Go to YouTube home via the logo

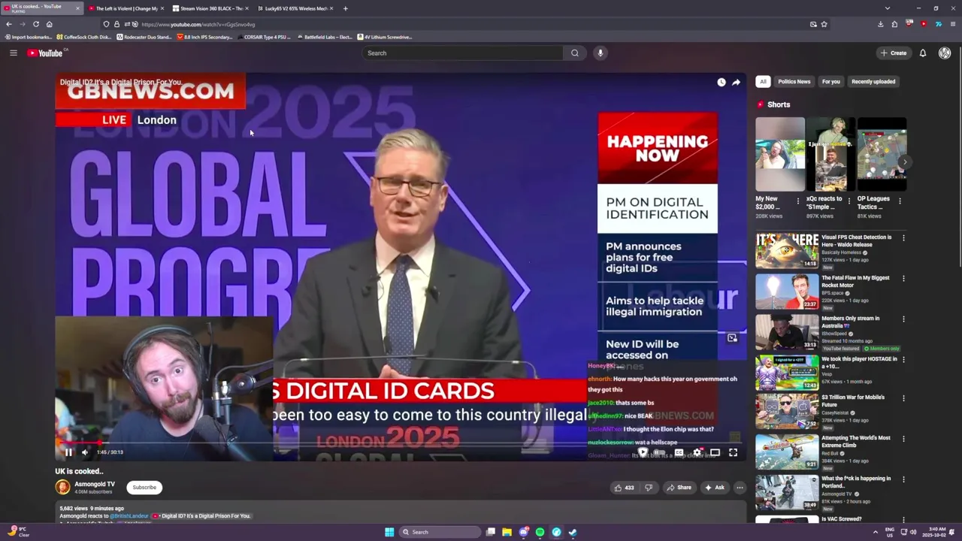[x=47, y=53]
